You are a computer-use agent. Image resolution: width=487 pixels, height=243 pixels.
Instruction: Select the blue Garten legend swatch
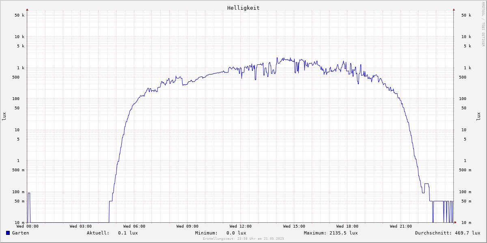point(8,233)
